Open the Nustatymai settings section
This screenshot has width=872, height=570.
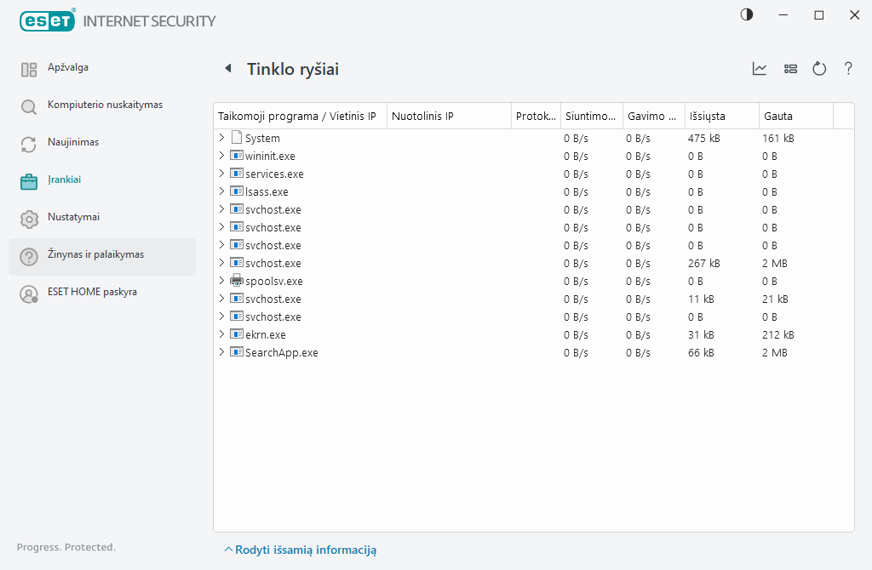coord(73,217)
